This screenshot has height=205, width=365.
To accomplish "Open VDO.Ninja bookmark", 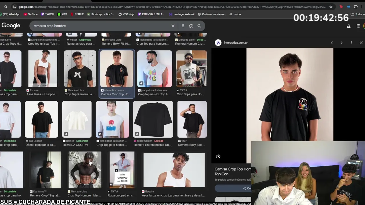I will 126,14.
